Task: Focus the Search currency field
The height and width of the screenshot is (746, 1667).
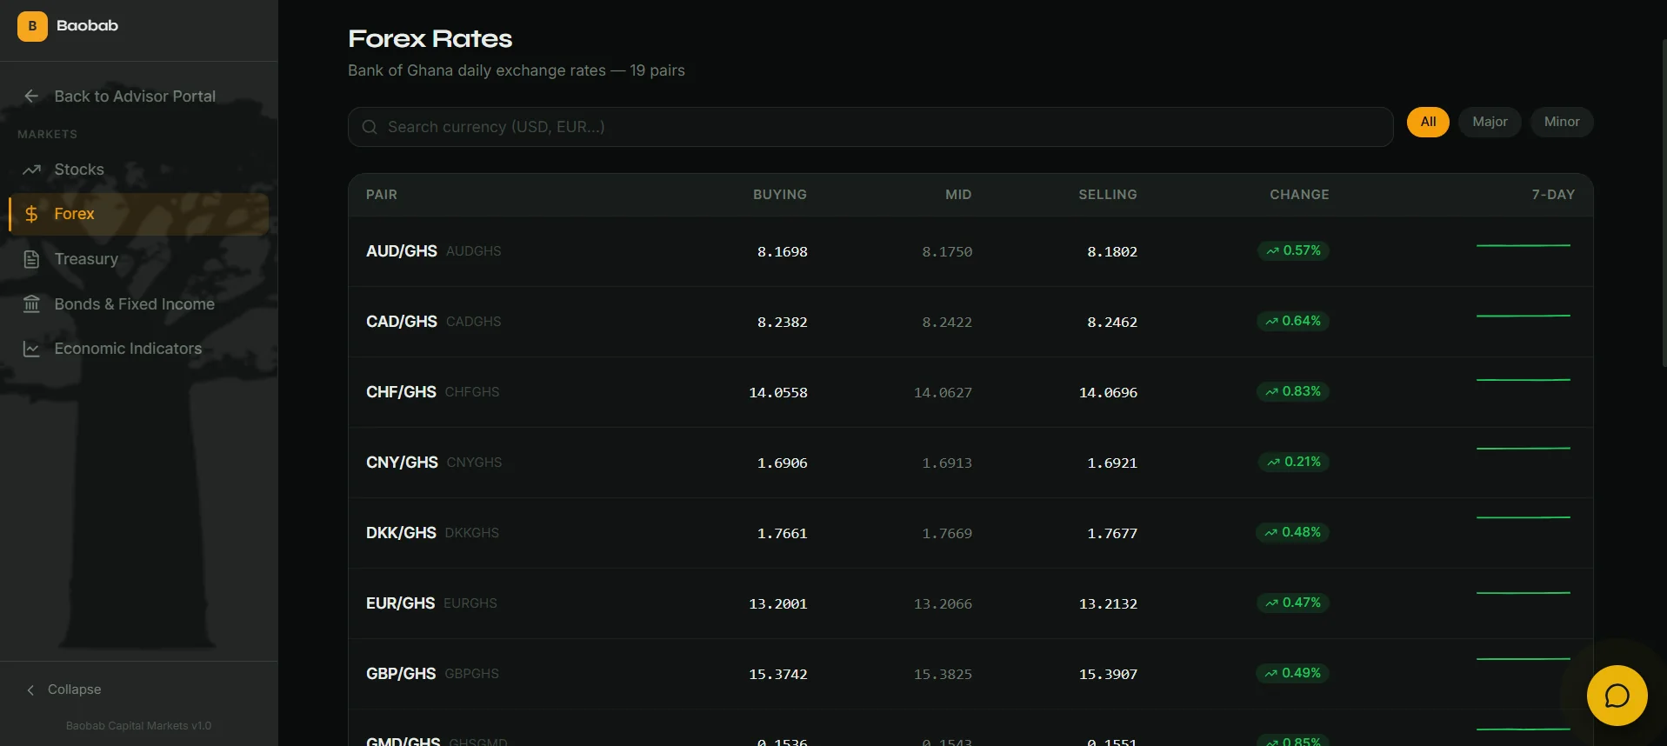Action: coord(870,127)
